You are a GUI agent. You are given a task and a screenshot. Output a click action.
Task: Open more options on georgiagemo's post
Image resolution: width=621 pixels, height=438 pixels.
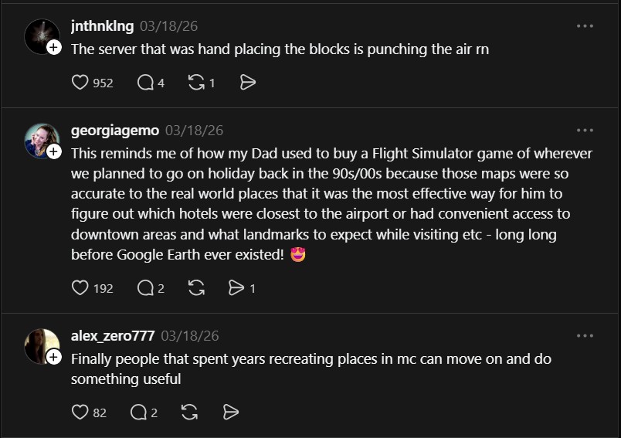pyautogui.click(x=585, y=131)
